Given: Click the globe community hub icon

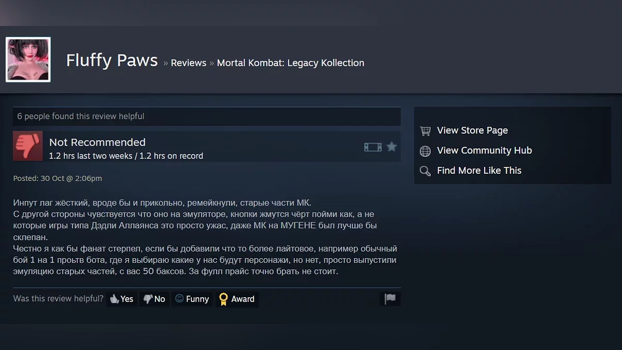Looking at the screenshot, I should point(425,151).
